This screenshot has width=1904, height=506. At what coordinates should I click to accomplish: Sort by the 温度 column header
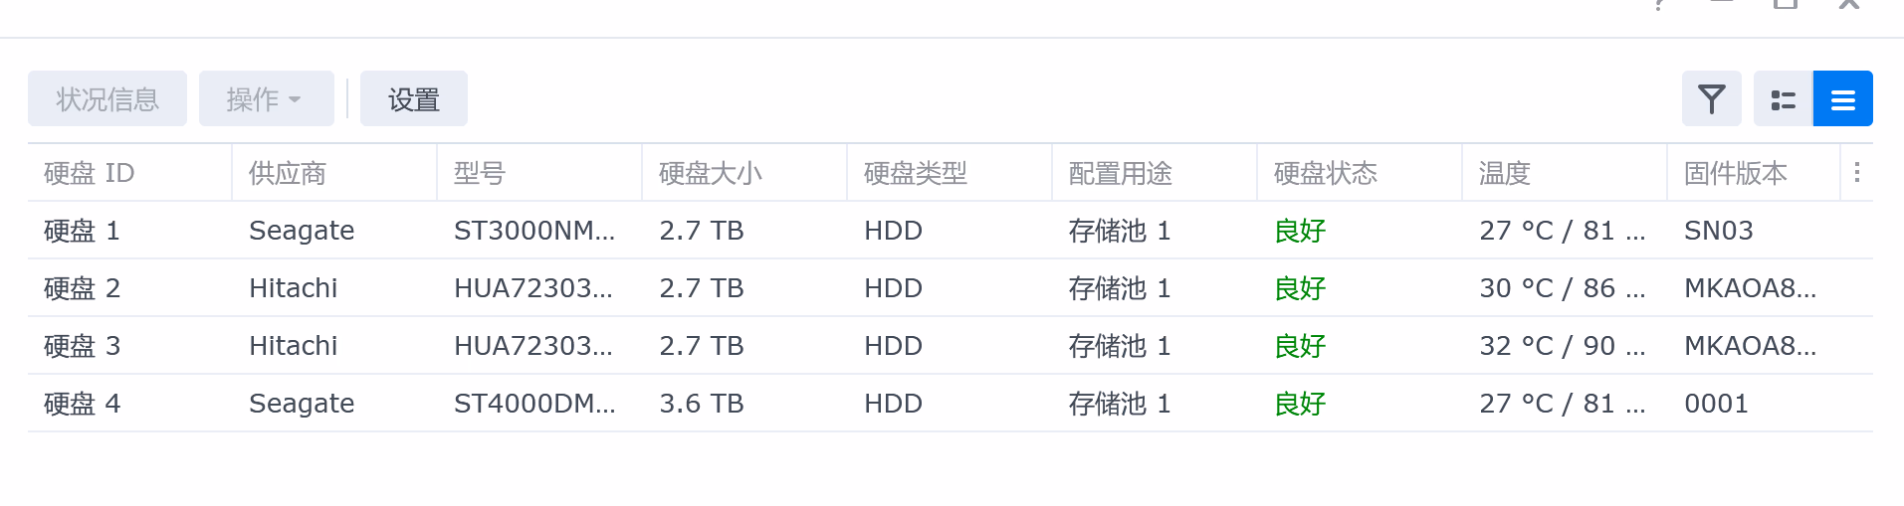1566,173
